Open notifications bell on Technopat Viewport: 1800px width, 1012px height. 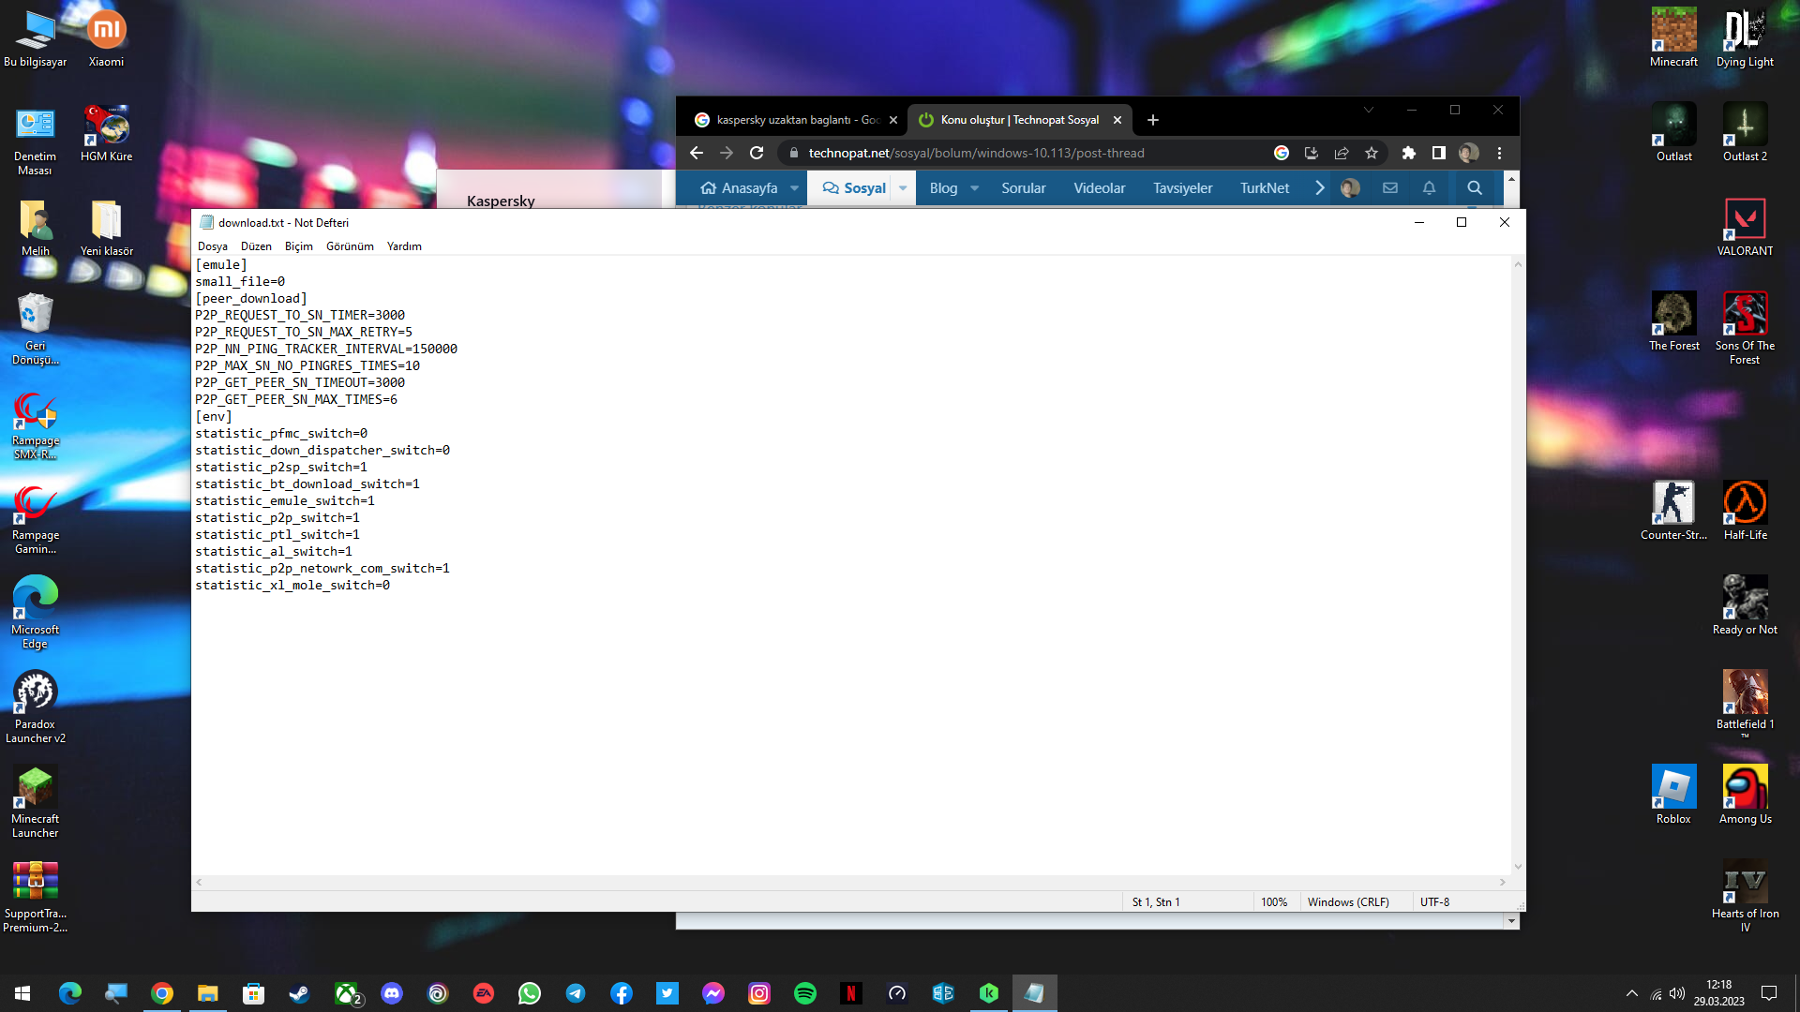[x=1429, y=187]
